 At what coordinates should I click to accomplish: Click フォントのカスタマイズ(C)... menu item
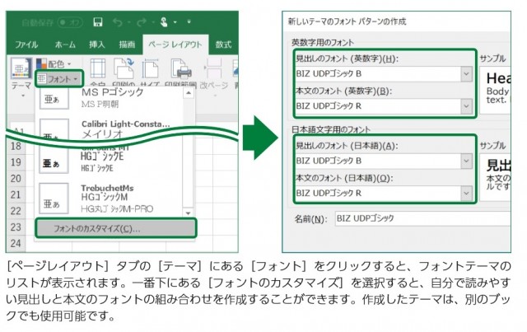pos(116,228)
